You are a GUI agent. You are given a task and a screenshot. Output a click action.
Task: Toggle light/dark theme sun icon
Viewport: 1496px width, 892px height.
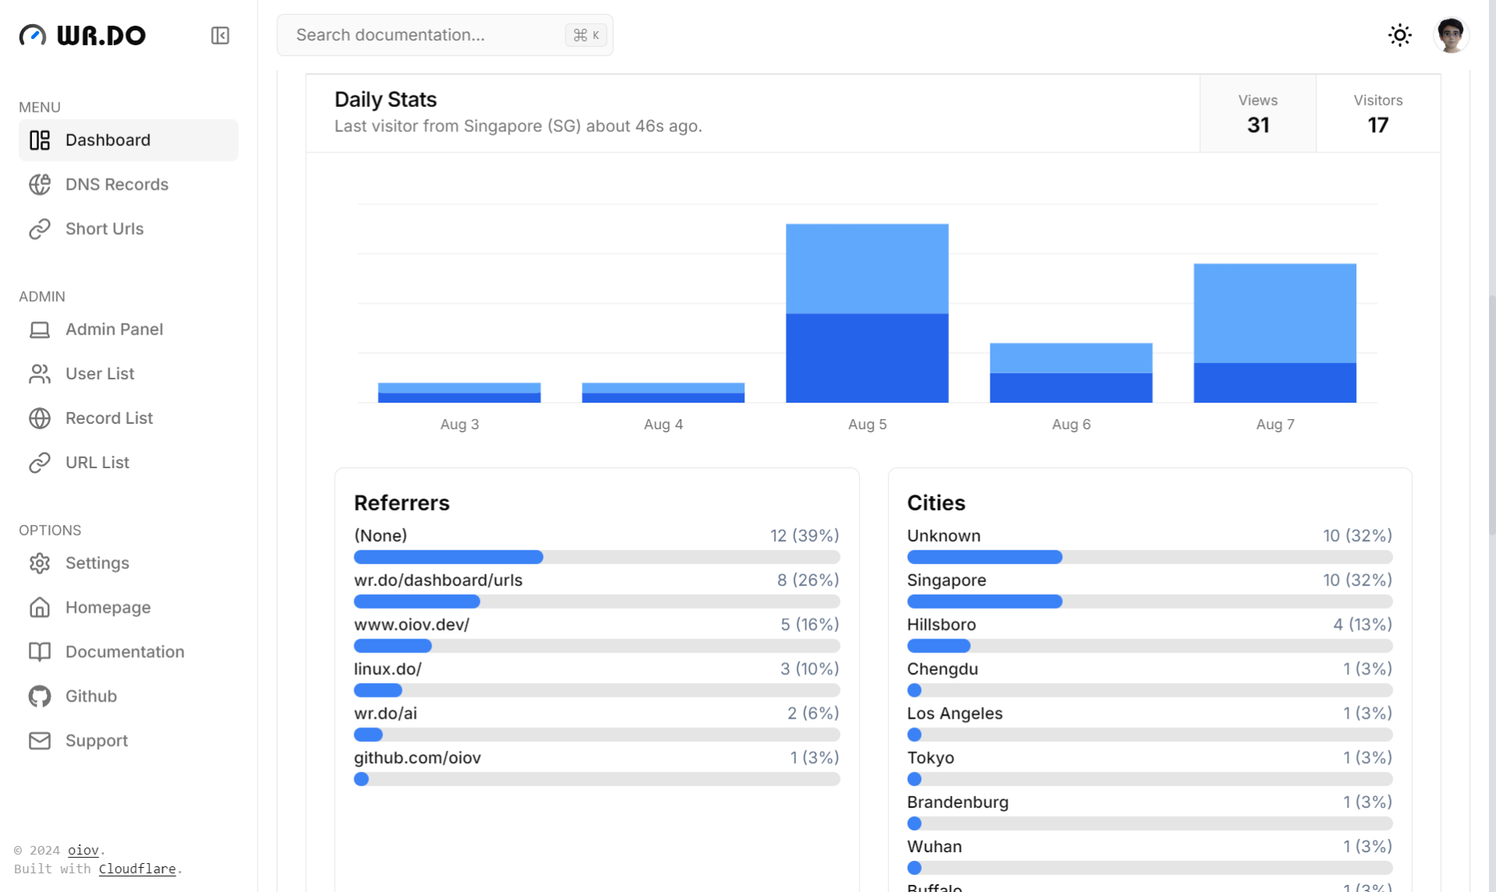1399,35
